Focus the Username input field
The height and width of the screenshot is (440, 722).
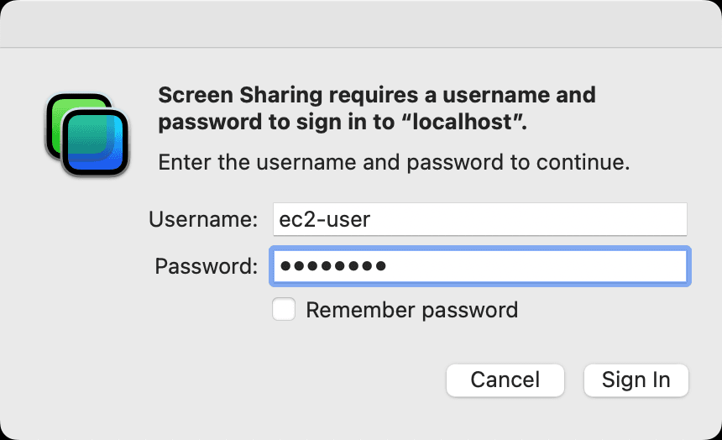pyautogui.click(x=480, y=219)
